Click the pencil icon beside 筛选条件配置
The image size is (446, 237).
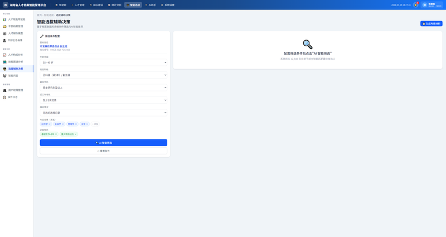pyautogui.click(x=42, y=36)
